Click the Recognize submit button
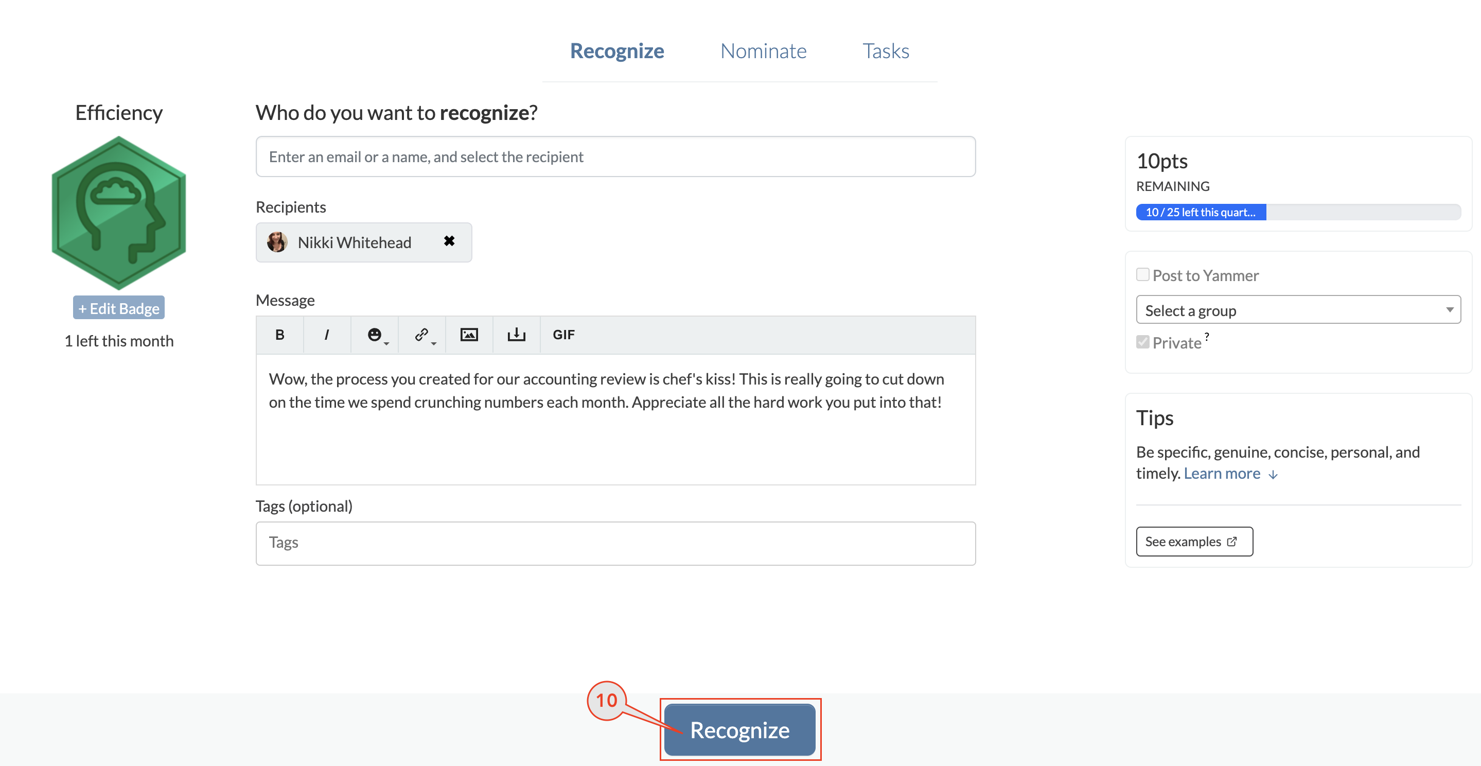 point(740,729)
